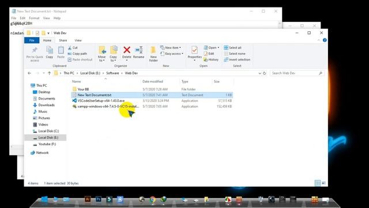The width and height of the screenshot is (369, 208).
Task: Open Notepad's Edit menu
Action: pyautogui.click(x=22, y=18)
